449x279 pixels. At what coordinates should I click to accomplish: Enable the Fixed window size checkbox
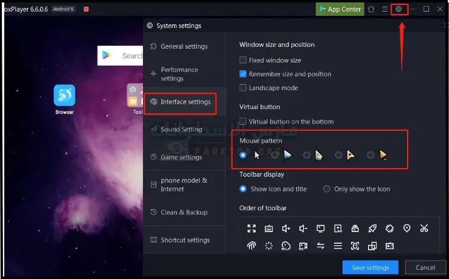243,60
